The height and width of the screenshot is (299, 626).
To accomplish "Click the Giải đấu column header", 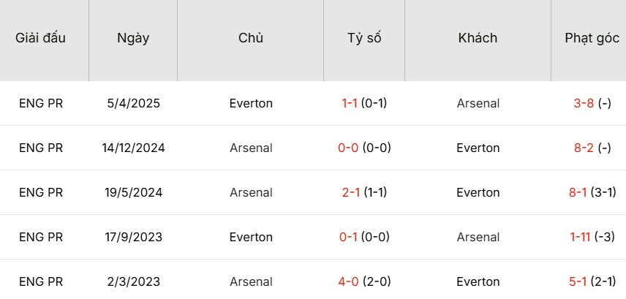I will click(41, 39).
